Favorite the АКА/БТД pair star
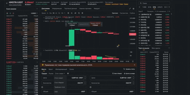190x95 pixels. pyautogui.click(x=139, y=20)
